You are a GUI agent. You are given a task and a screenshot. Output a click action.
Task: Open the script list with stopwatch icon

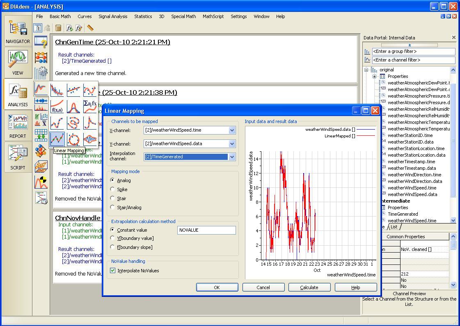(x=41, y=198)
